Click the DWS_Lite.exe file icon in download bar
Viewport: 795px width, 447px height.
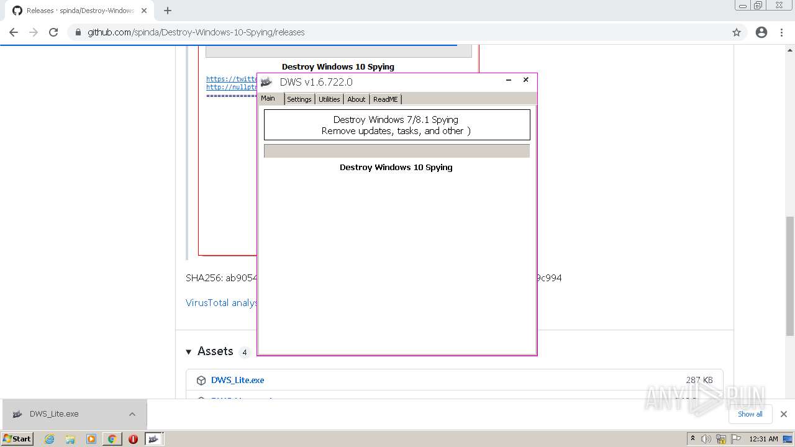click(17, 414)
